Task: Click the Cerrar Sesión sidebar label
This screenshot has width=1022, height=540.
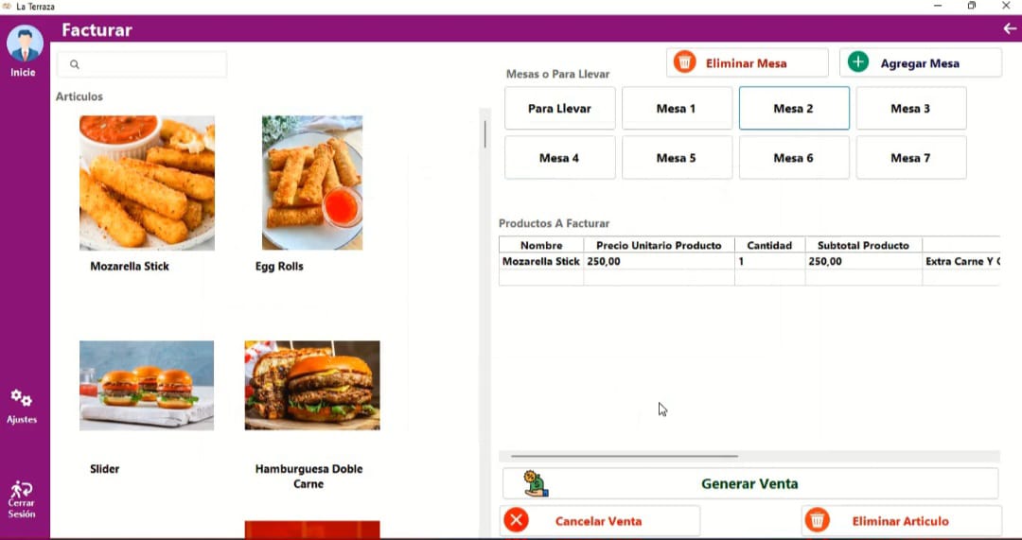Action: (x=22, y=508)
